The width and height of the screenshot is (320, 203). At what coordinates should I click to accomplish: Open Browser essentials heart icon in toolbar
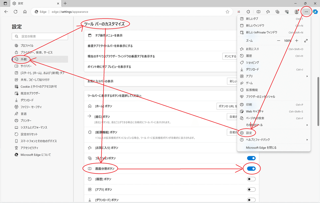[x=287, y=12]
